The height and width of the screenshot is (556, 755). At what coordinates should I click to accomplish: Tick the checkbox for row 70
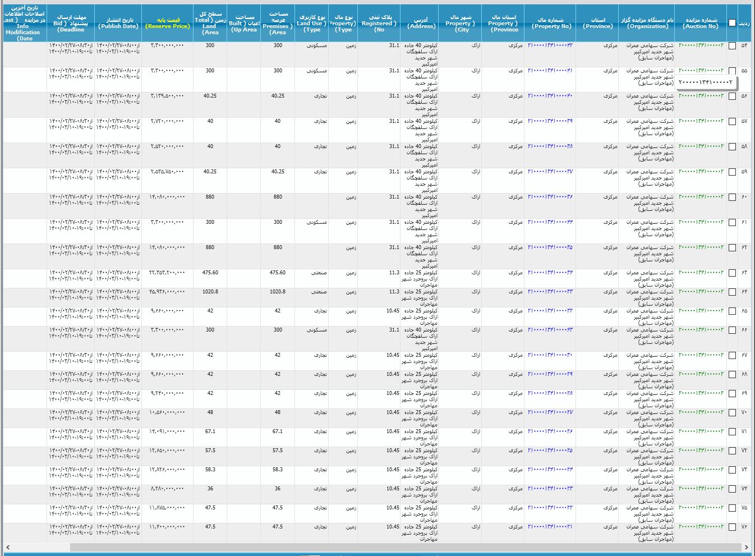coord(732,413)
